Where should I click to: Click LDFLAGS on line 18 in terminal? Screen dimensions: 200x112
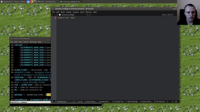18,45
